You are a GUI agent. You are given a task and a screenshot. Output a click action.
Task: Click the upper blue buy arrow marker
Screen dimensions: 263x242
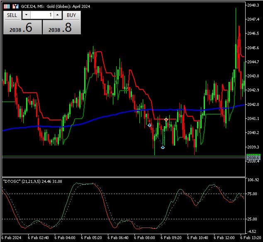149,125
